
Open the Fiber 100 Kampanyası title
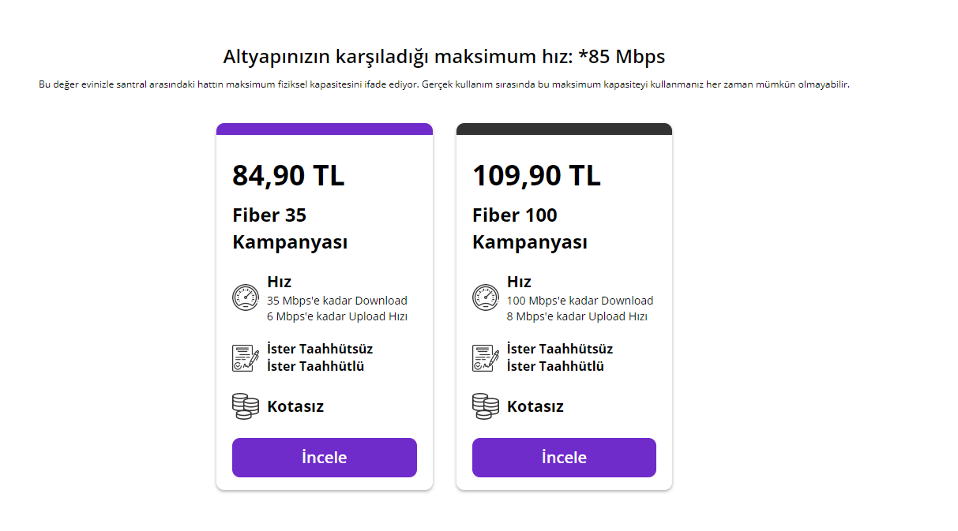[x=530, y=229]
